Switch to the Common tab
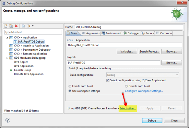This screenshot has width=189, height=128. 164,33
